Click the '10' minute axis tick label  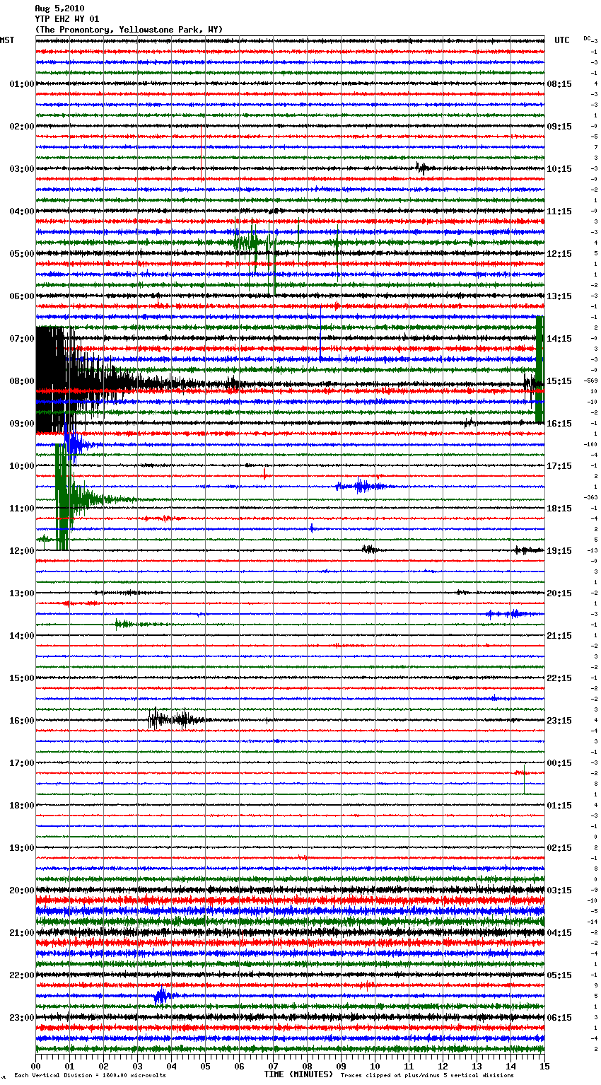(x=375, y=1065)
